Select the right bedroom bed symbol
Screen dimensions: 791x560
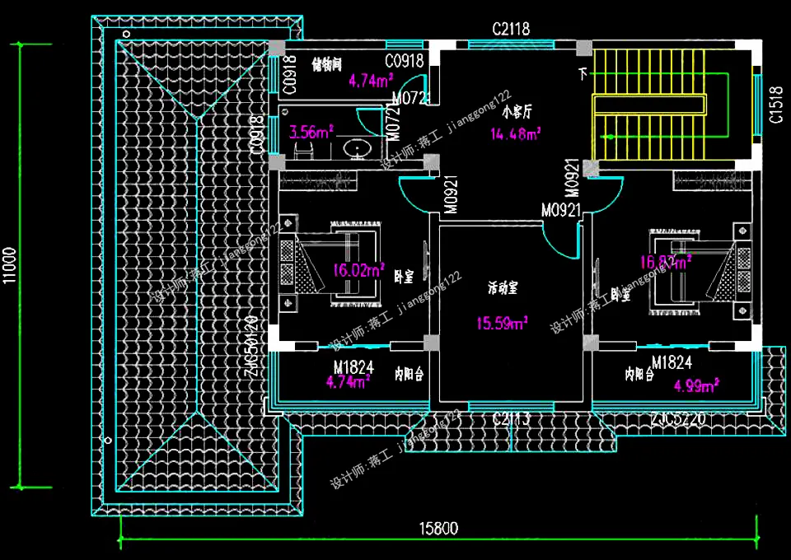tap(701, 272)
